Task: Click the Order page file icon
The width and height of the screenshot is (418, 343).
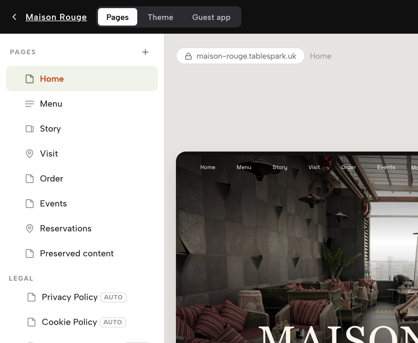Action: 30,179
